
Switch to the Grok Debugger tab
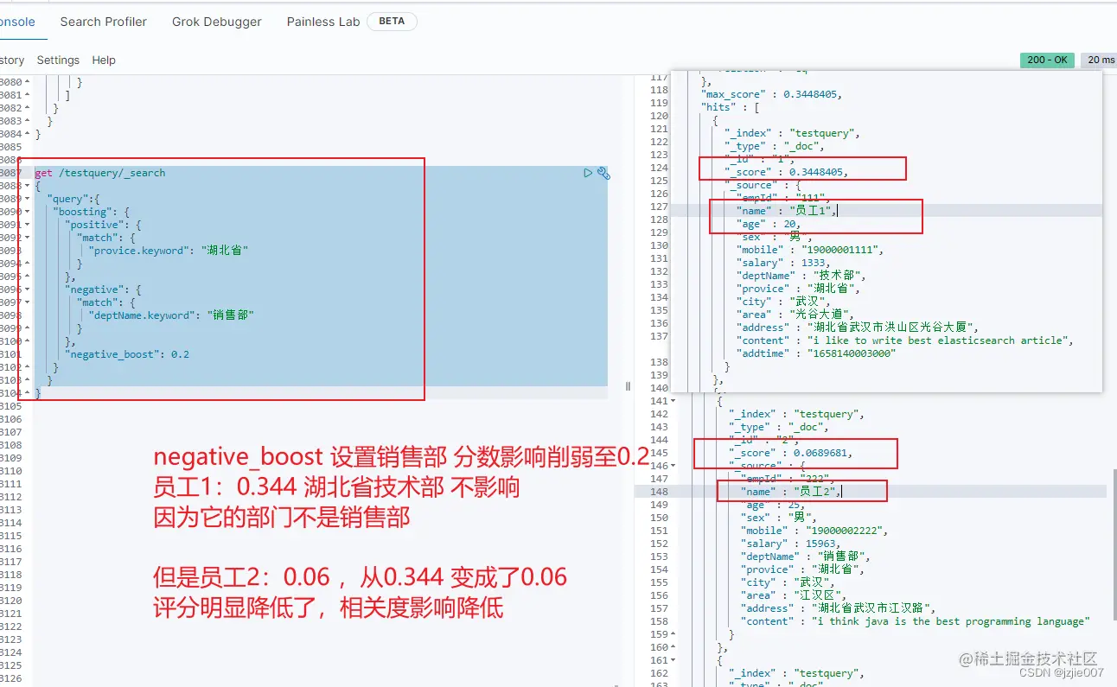click(x=216, y=22)
